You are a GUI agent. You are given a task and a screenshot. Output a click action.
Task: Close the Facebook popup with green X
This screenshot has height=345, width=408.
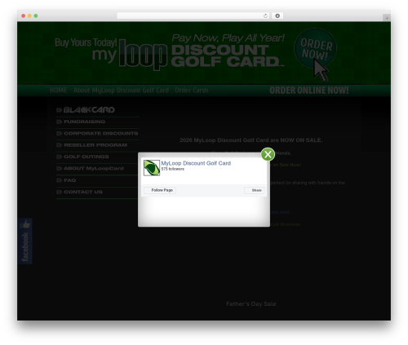(268, 154)
